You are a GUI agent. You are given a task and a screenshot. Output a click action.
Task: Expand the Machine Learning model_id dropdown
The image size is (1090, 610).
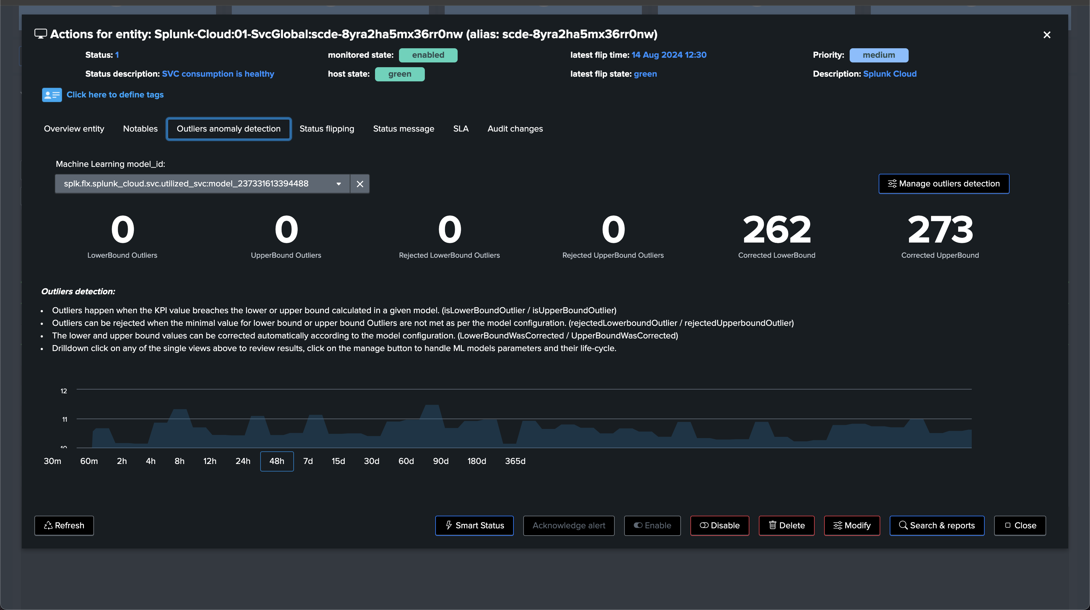[202, 184]
